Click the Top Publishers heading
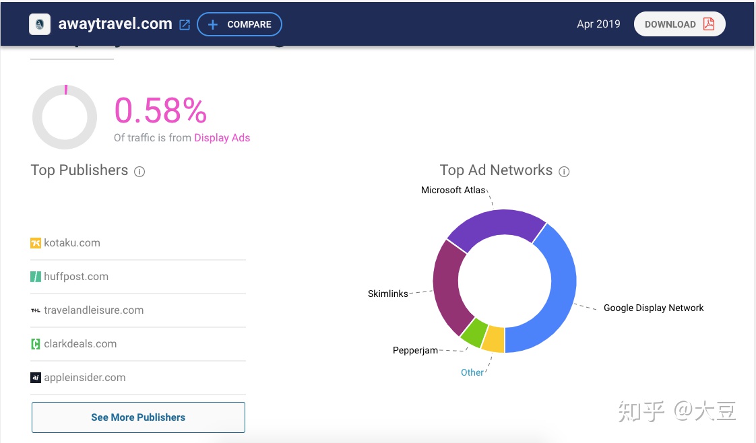The image size is (756, 443). point(80,170)
